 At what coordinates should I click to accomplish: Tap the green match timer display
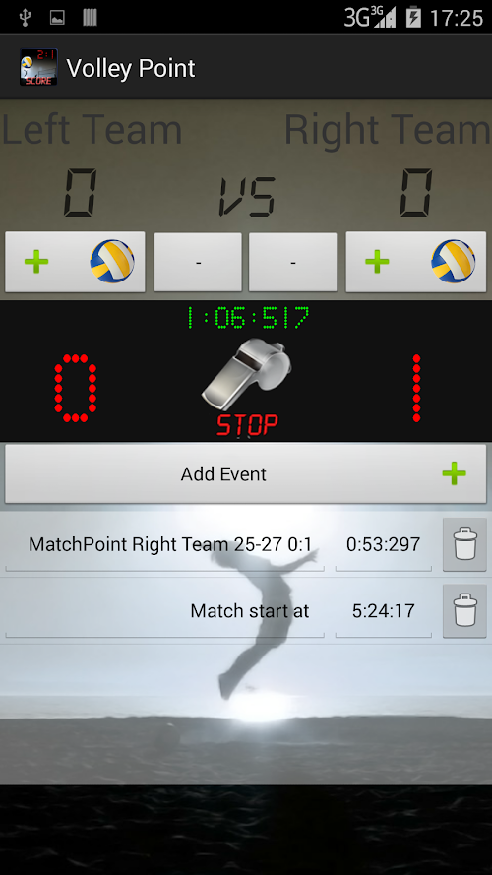pos(247,318)
